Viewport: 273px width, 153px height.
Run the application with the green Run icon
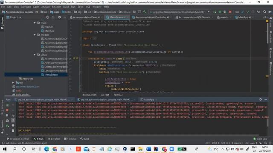coord(215,12)
